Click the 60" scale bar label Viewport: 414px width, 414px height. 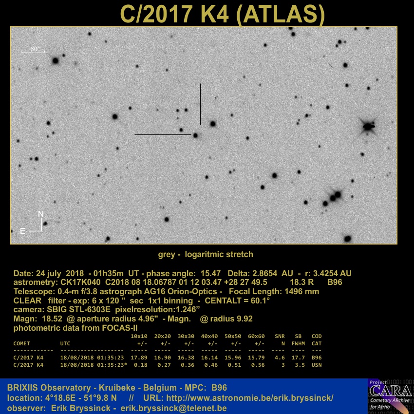(34, 49)
